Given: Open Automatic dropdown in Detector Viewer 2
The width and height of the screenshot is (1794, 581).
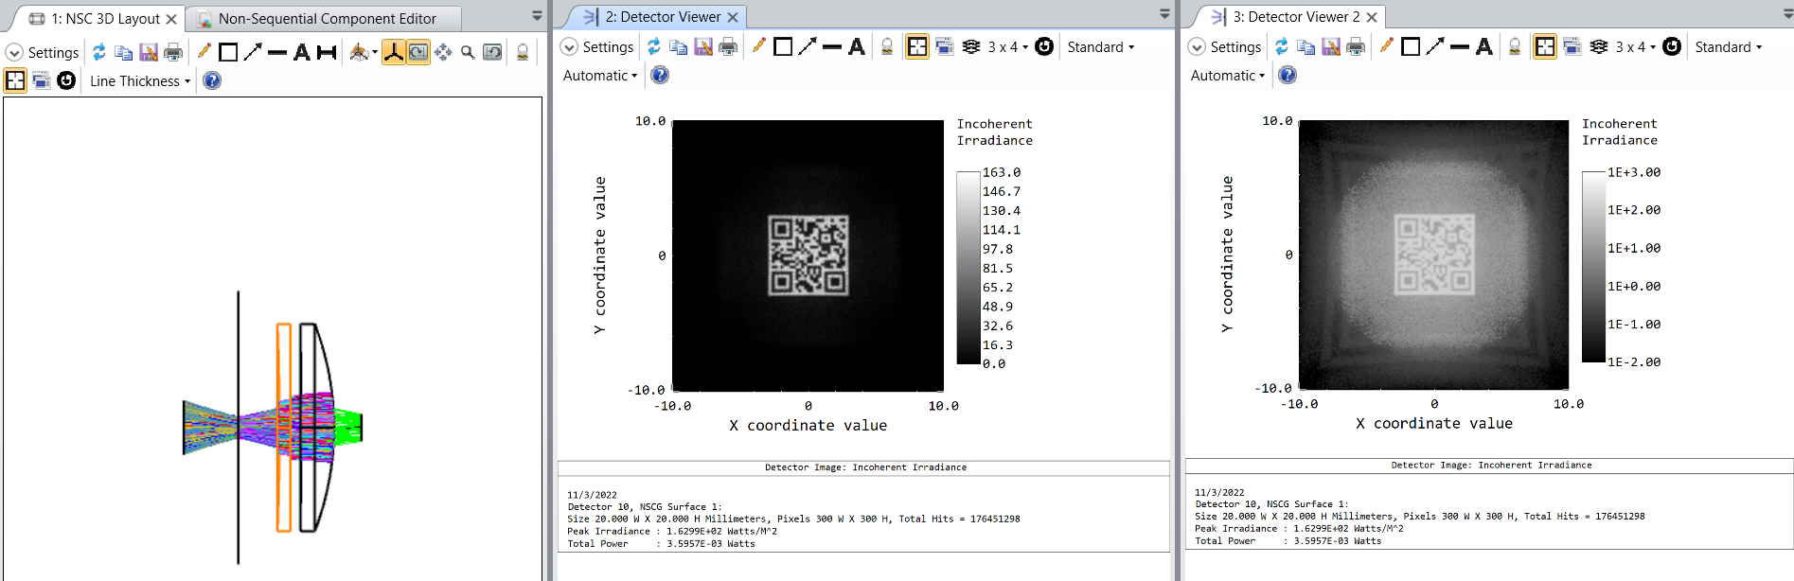Looking at the screenshot, I should 1228,75.
